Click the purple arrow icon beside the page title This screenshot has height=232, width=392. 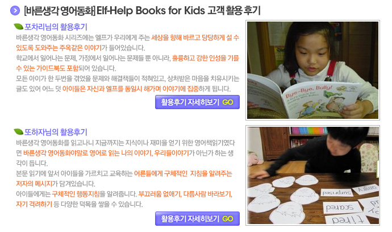[15, 10]
